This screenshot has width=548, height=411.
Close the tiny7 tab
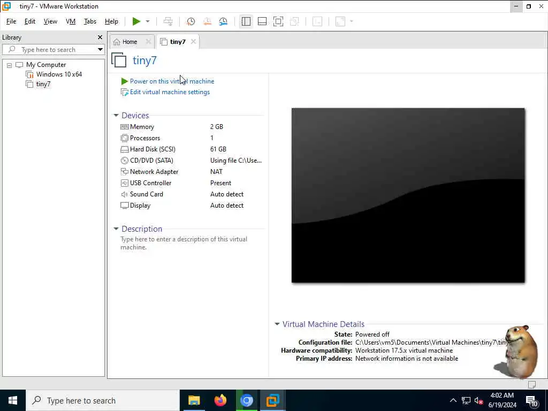coord(193,42)
